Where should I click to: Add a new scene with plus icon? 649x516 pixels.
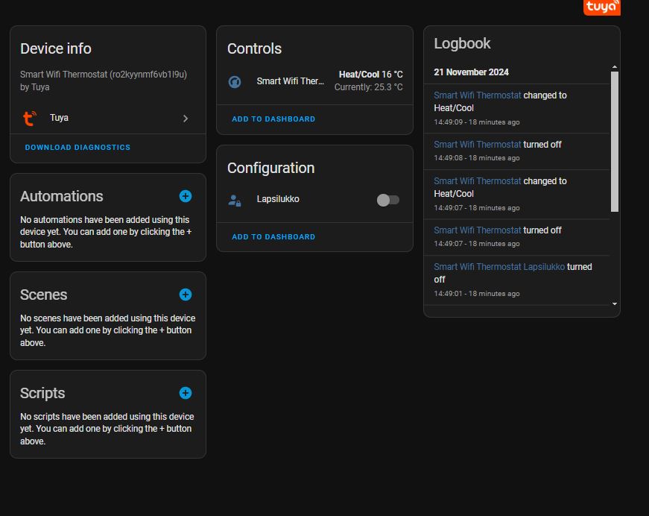pos(186,295)
